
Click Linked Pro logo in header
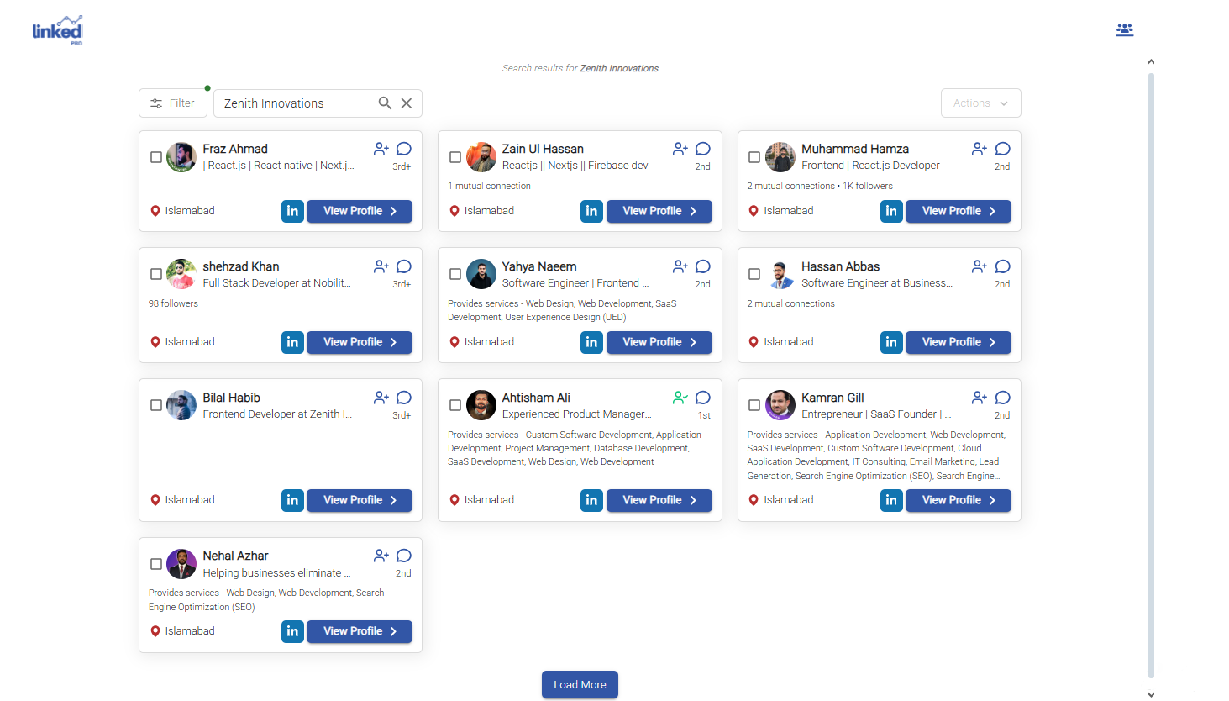pos(57,30)
